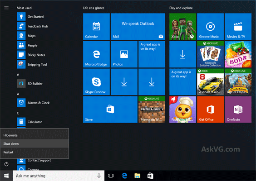Open Calculator app icon

tap(21, 122)
